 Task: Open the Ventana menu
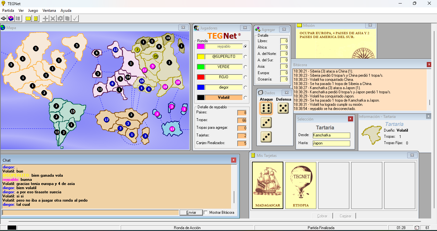tap(49, 11)
